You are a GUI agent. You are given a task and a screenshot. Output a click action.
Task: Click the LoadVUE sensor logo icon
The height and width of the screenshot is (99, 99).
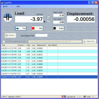coord(8,17)
